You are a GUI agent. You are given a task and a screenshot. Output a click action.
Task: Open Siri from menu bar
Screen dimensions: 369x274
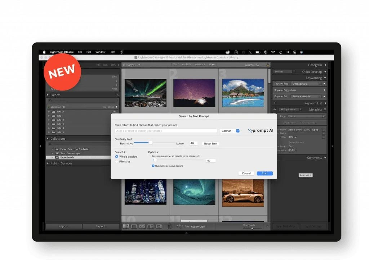301,52
